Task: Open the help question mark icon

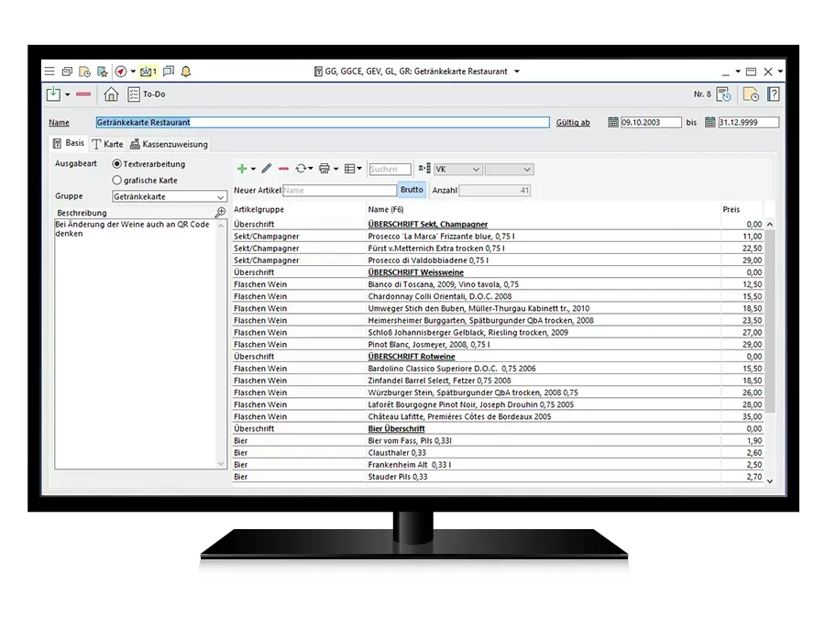Action: [x=774, y=94]
